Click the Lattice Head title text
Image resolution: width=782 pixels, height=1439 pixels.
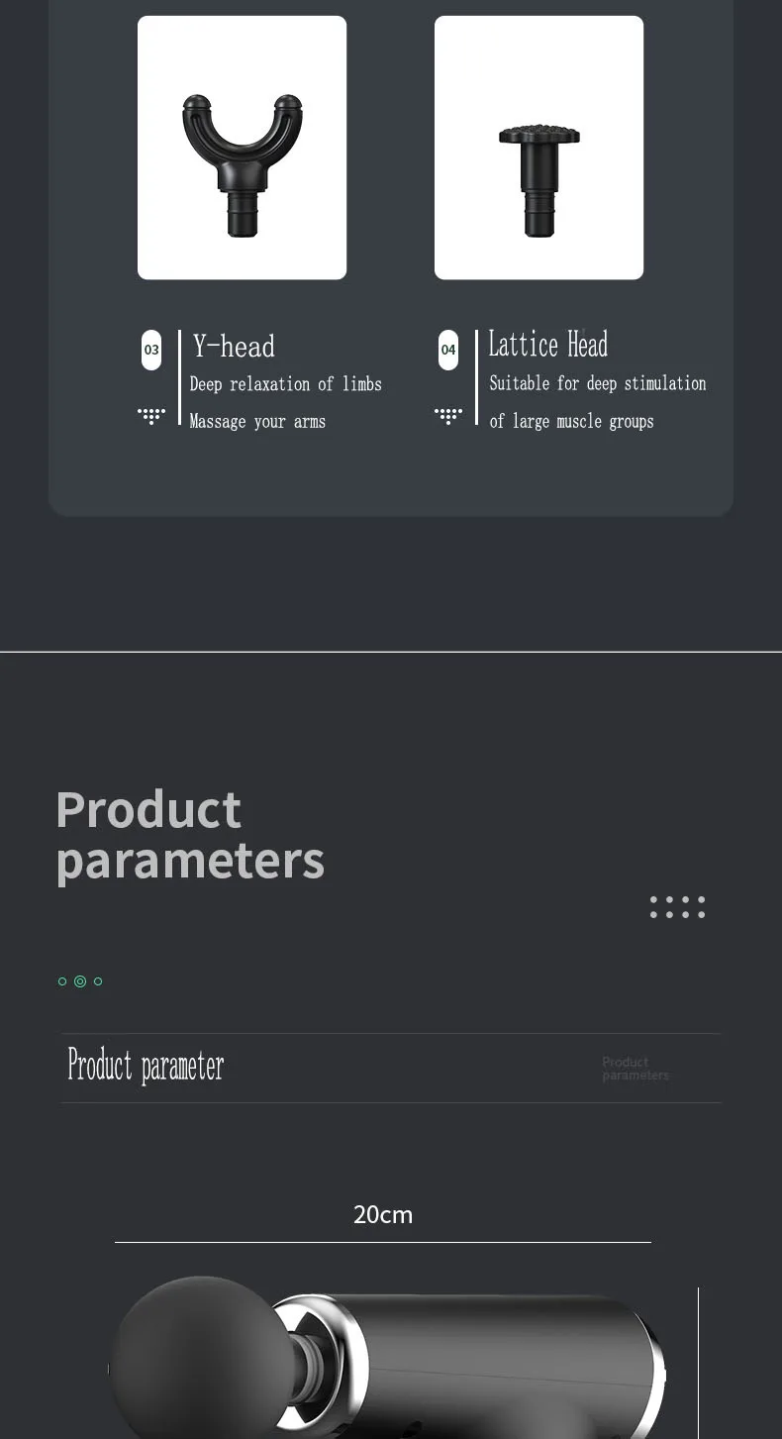pos(548,345)
